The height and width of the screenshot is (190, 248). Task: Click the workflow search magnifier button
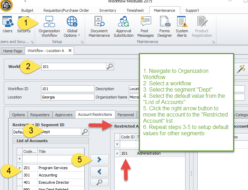[110, 67]
